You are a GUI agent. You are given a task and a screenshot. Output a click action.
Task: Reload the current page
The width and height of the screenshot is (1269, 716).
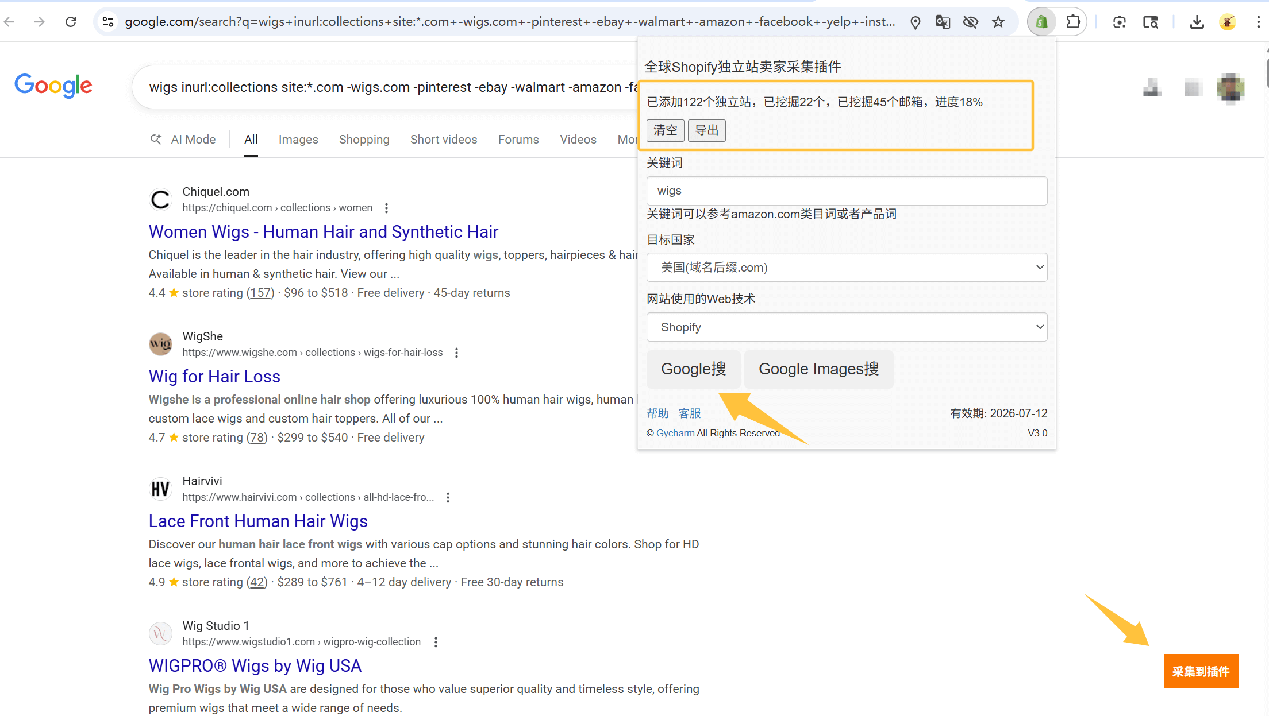click(71, 22)
